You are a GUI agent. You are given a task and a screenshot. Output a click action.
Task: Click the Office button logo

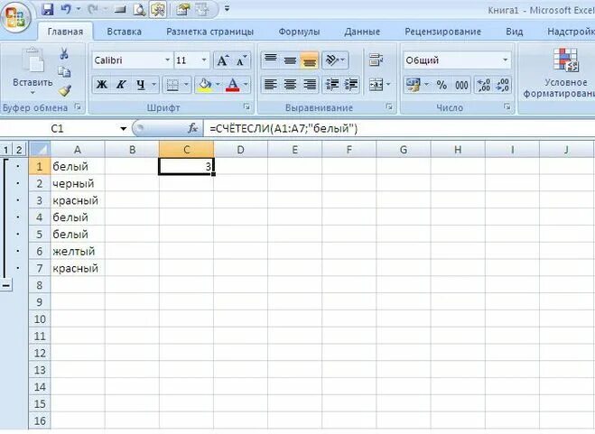click(x=16, y=18)
